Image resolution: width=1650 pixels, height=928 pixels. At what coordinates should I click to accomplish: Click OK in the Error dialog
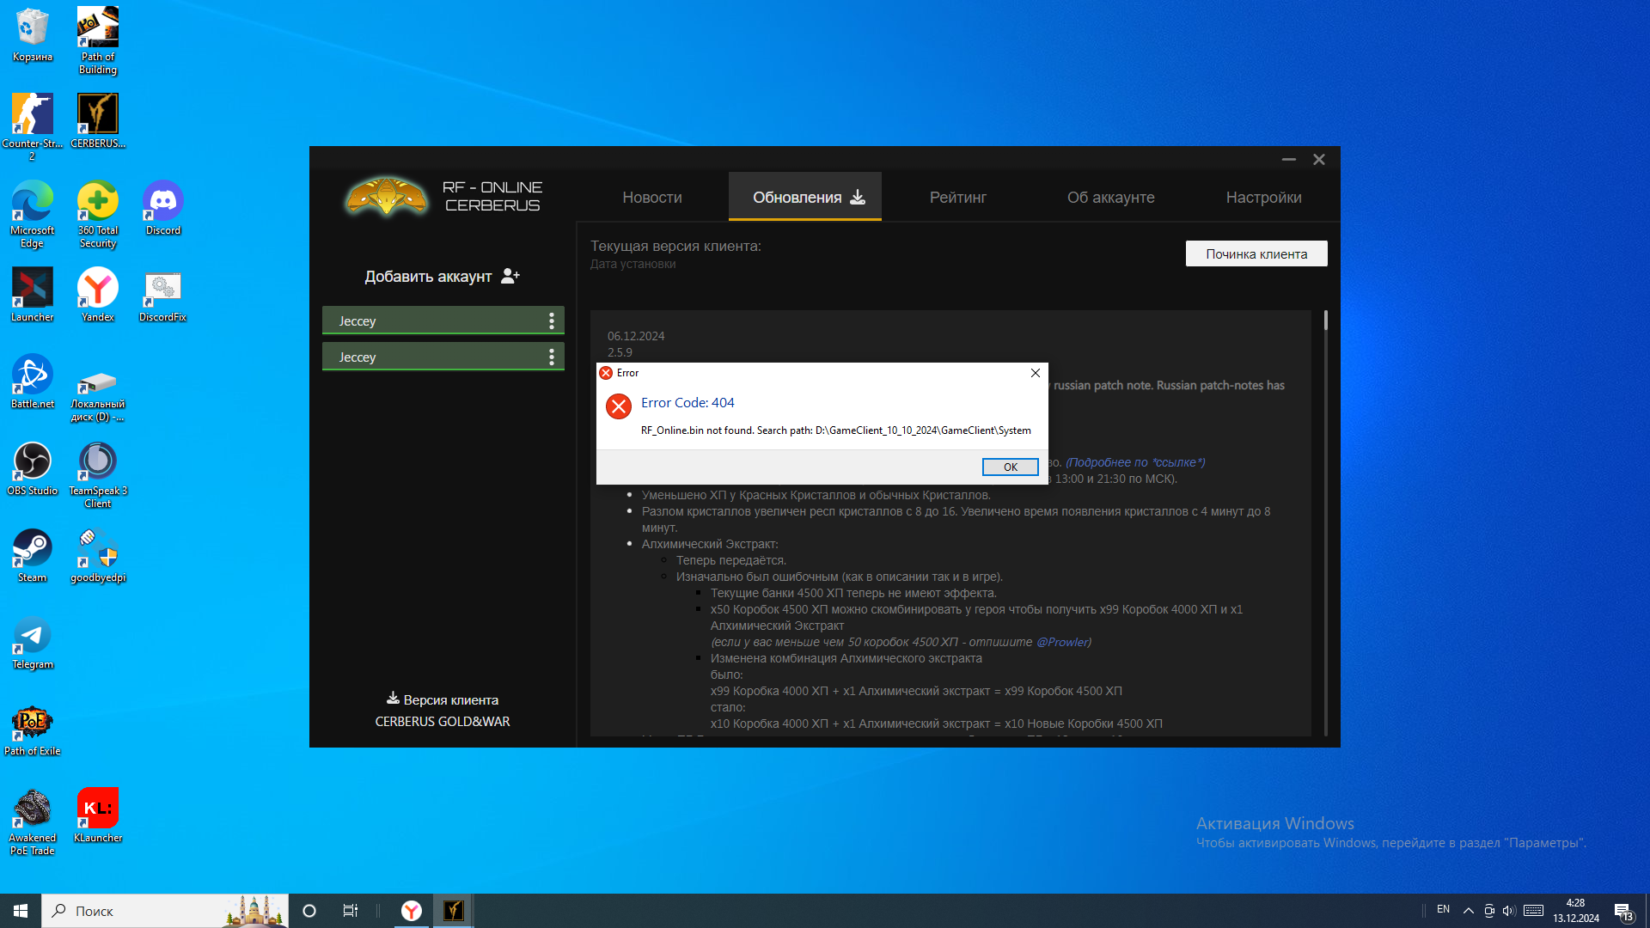click(x=1010, y=467)
